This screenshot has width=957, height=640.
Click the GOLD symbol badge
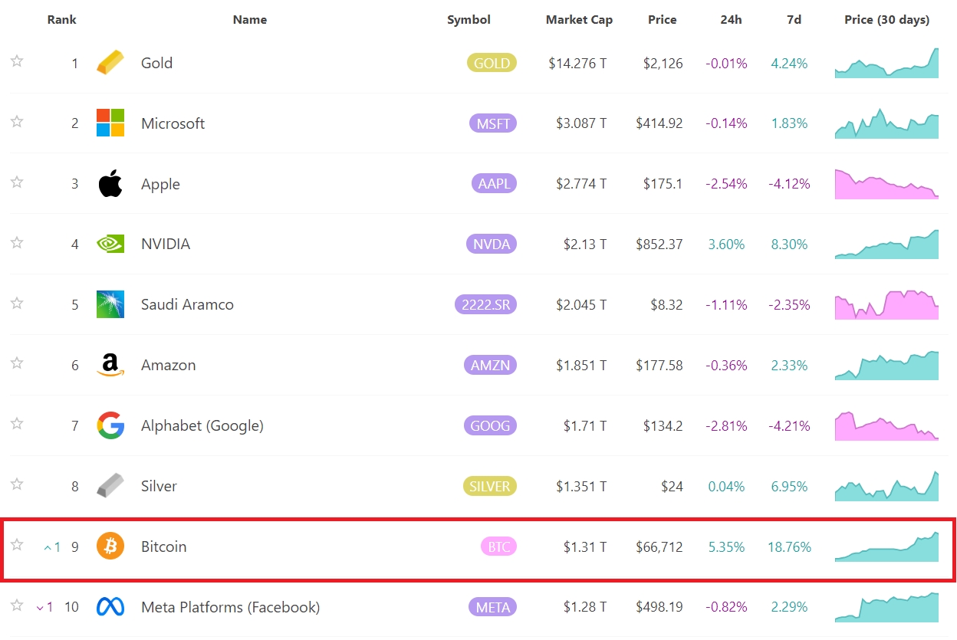coord(492,63)
